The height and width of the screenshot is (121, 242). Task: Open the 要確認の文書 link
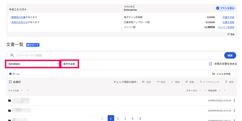pos(18,17)
